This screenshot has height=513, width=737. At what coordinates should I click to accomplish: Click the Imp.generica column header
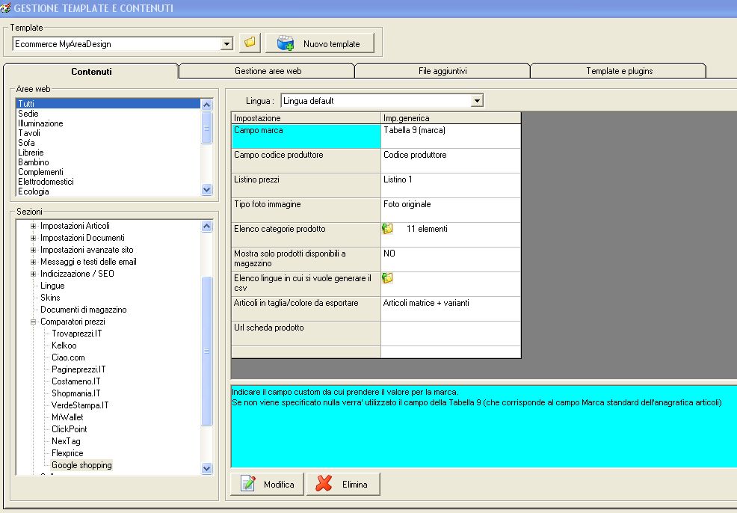[x=451, y=118]
